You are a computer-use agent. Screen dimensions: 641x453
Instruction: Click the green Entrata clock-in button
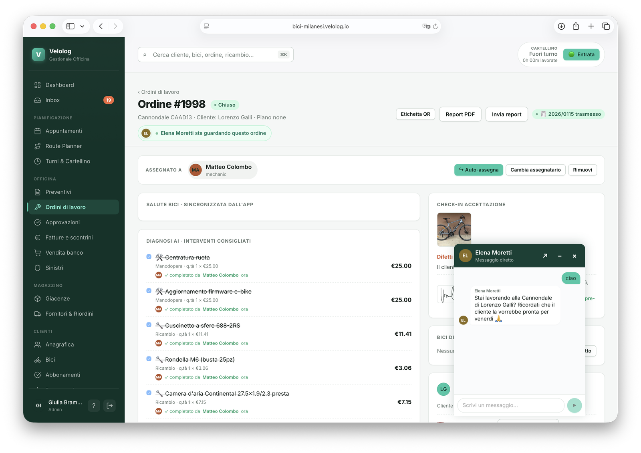pyautogui.click(x=581, y=54)
